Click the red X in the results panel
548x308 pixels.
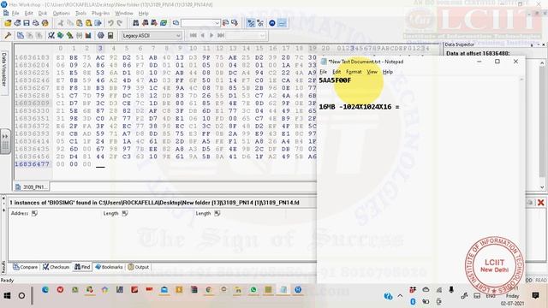(540, 203)
